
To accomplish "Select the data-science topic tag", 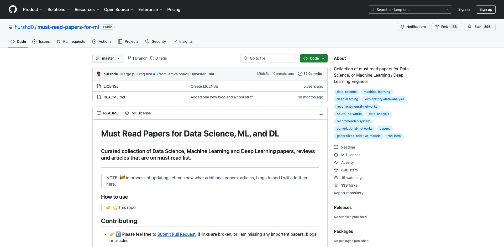I will coord(346,92).
